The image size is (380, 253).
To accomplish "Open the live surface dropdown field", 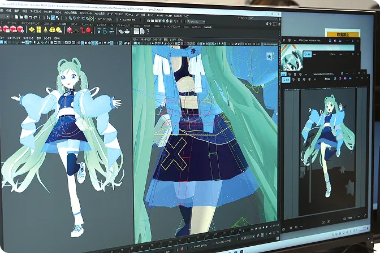I will tap(105, 19).
